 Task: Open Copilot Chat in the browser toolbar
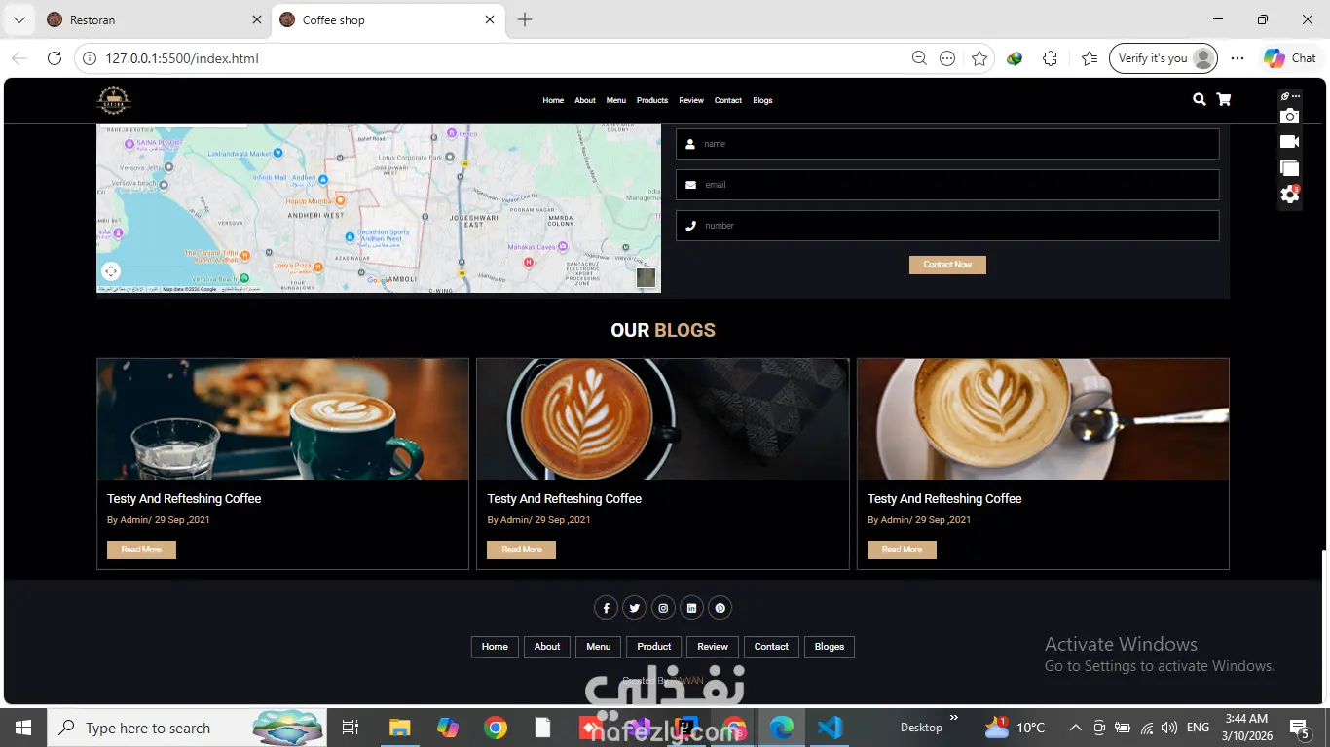[1290, 58]
